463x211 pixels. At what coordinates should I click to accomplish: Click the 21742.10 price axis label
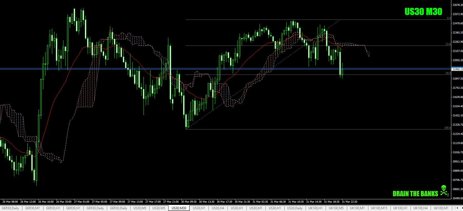pyautogui.click(x=458, y=88)
